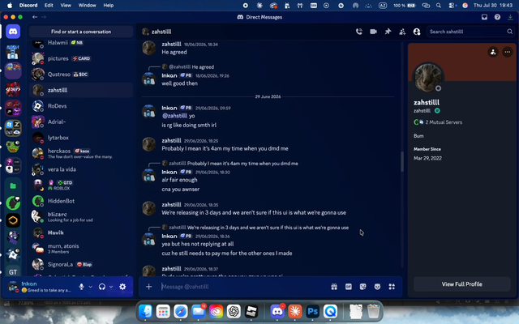Open headphone output options dropdown
The height and width of the screenshot is (324, 519).
click(x=111, y=287)
